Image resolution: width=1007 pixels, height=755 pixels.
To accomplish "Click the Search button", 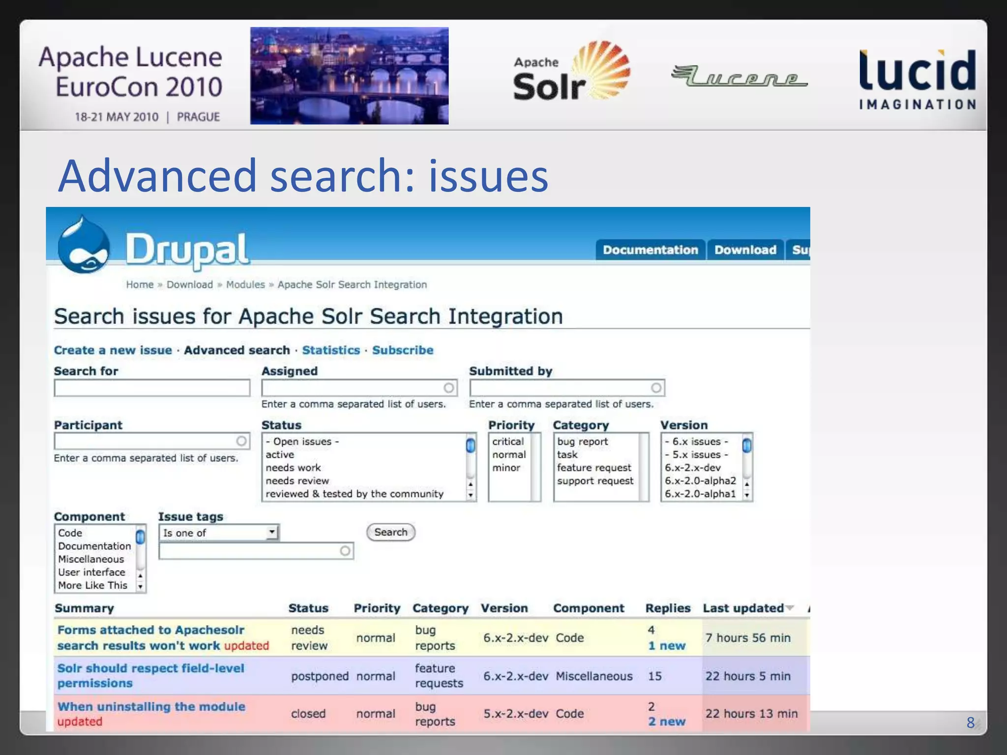I will click(391, 532).
